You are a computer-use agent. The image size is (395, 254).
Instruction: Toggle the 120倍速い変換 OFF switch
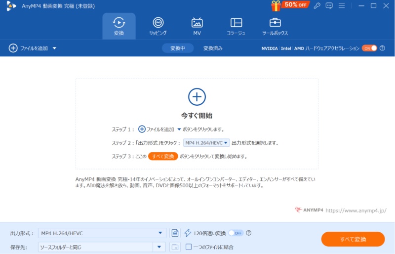pos(236,233)
